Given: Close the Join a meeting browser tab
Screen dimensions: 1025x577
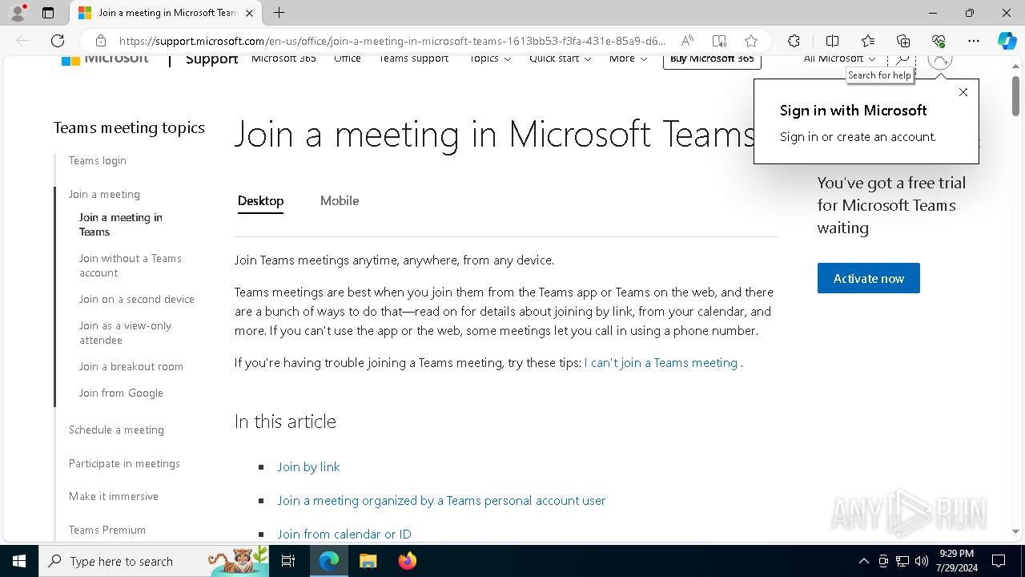Looking at the screenshot, I should tap(250, 13).
